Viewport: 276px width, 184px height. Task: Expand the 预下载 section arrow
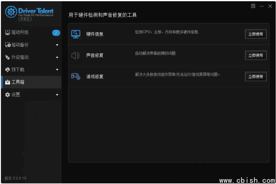(57, 70)
